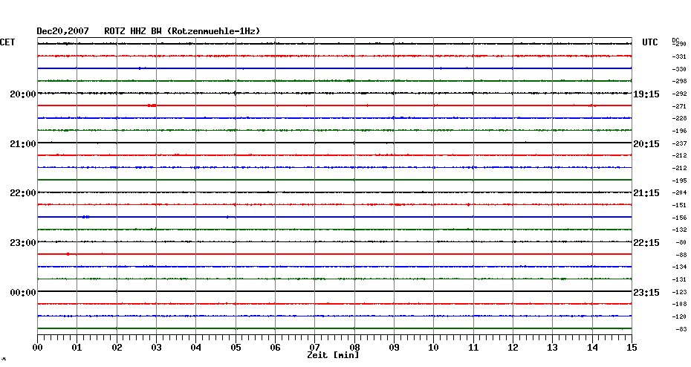The image size is (691, 367).
Task: Click DC offset value -88
Action: [x=681, y=255]
